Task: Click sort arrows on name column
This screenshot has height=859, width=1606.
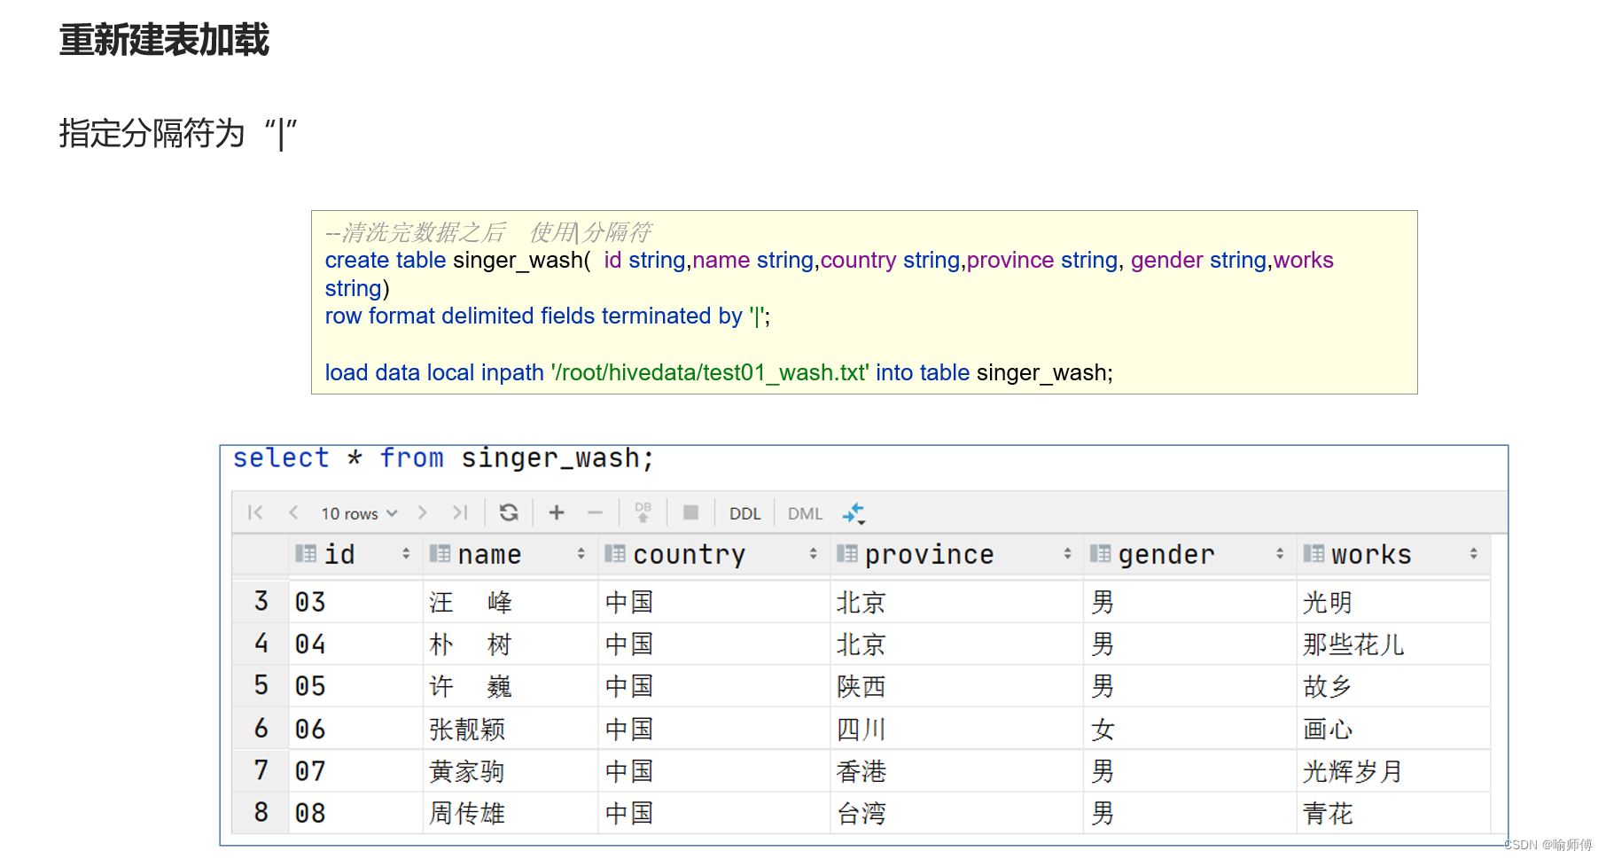Action: pyautogui.click(x=581, y=553)
